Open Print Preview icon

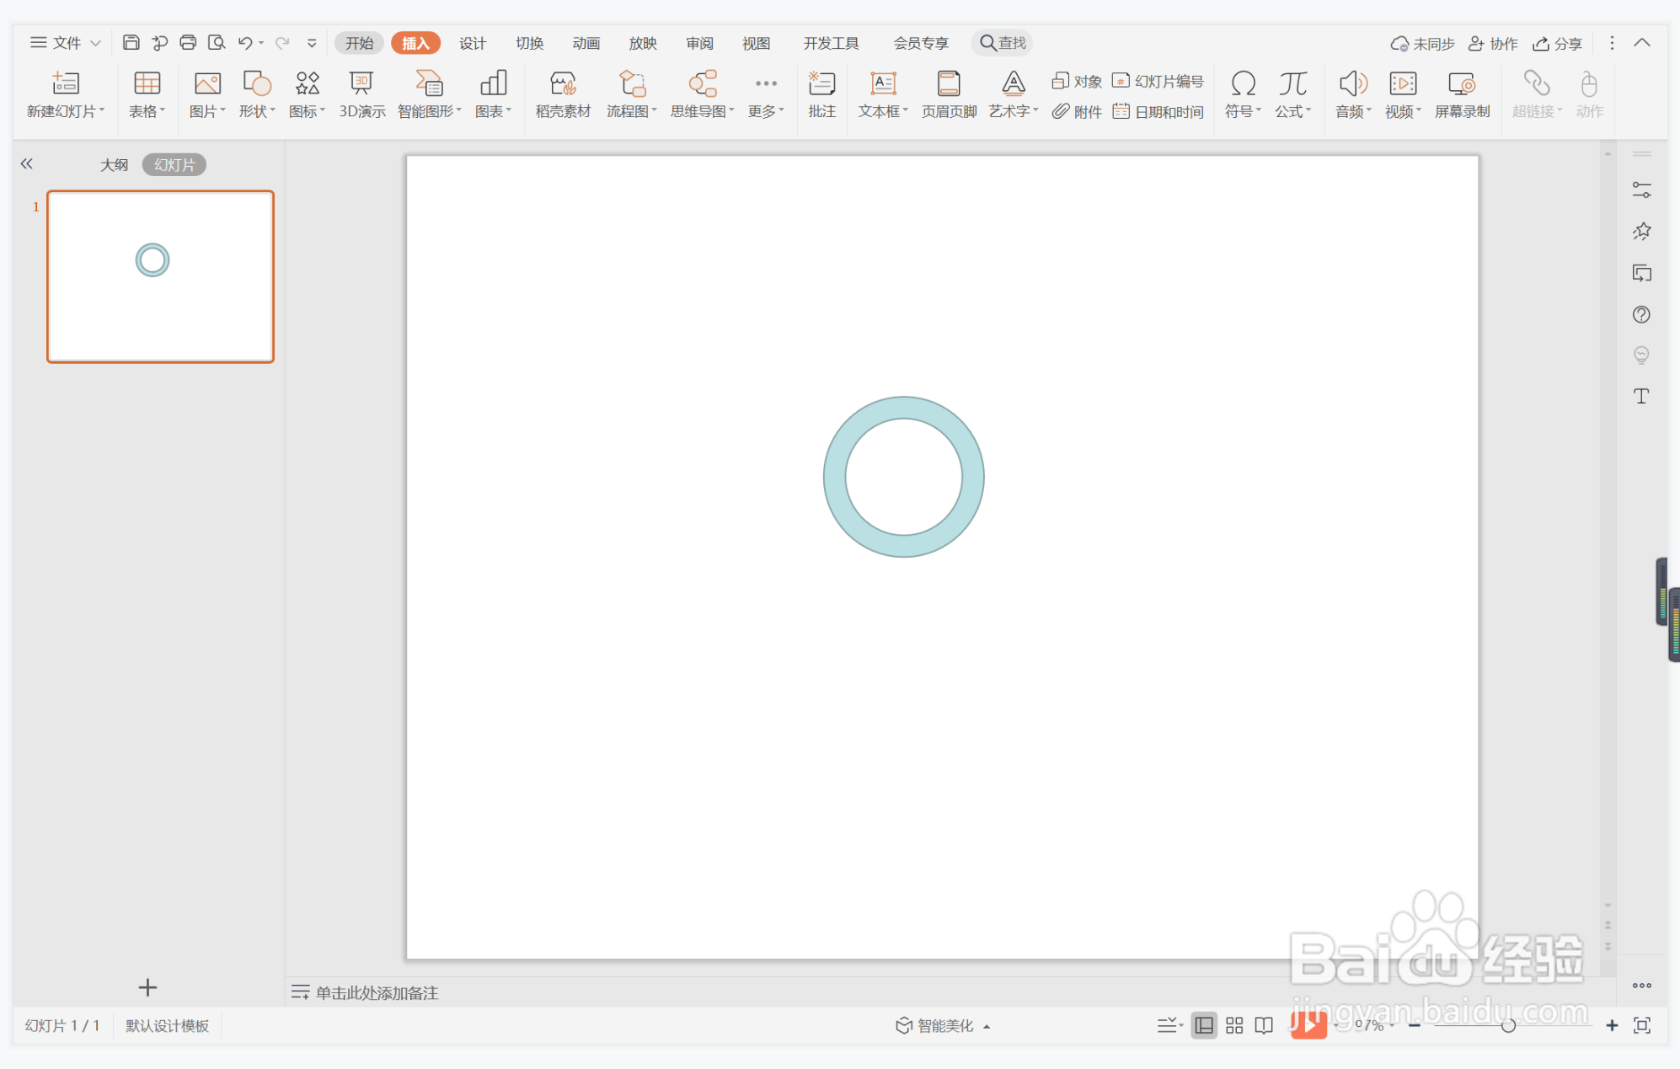(217, 42)
